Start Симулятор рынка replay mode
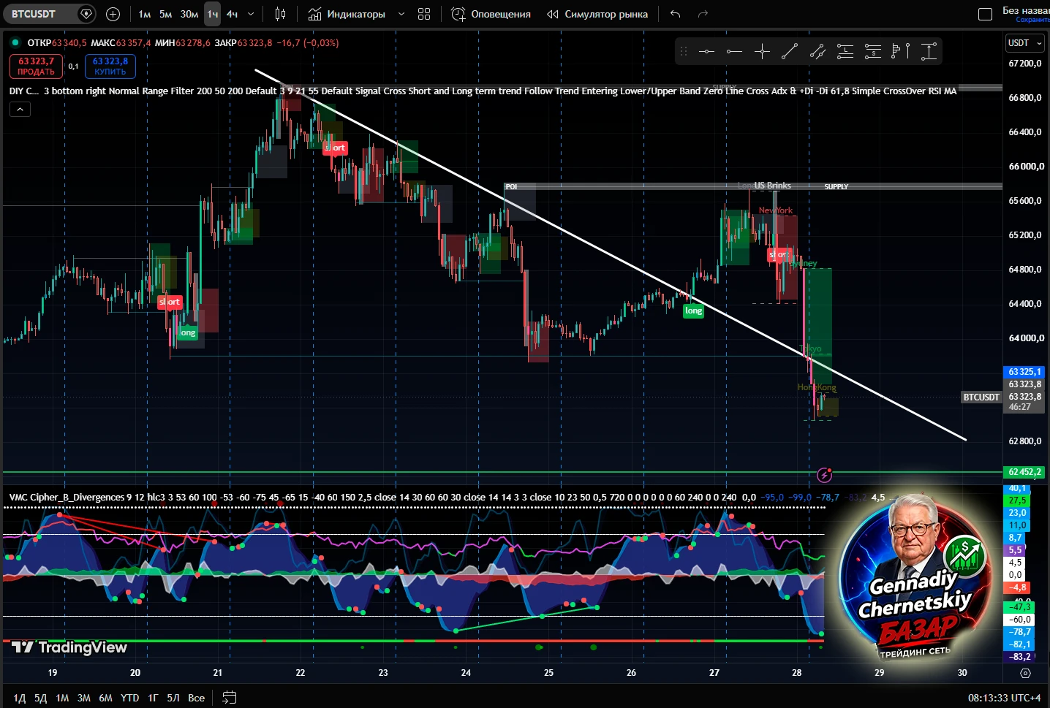Screen dimensions: 1050x708 pos(597,14)
